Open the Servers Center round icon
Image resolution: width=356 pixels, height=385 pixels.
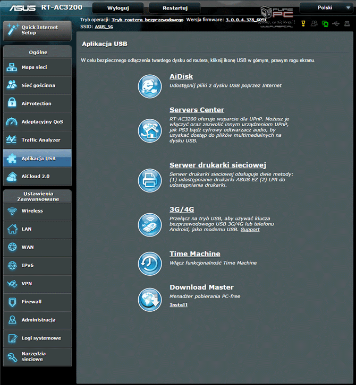pyautogui.click(x=150, y=130)
